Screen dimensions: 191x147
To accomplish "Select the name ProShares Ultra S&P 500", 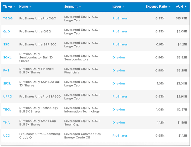I will (x=38, y=44).
